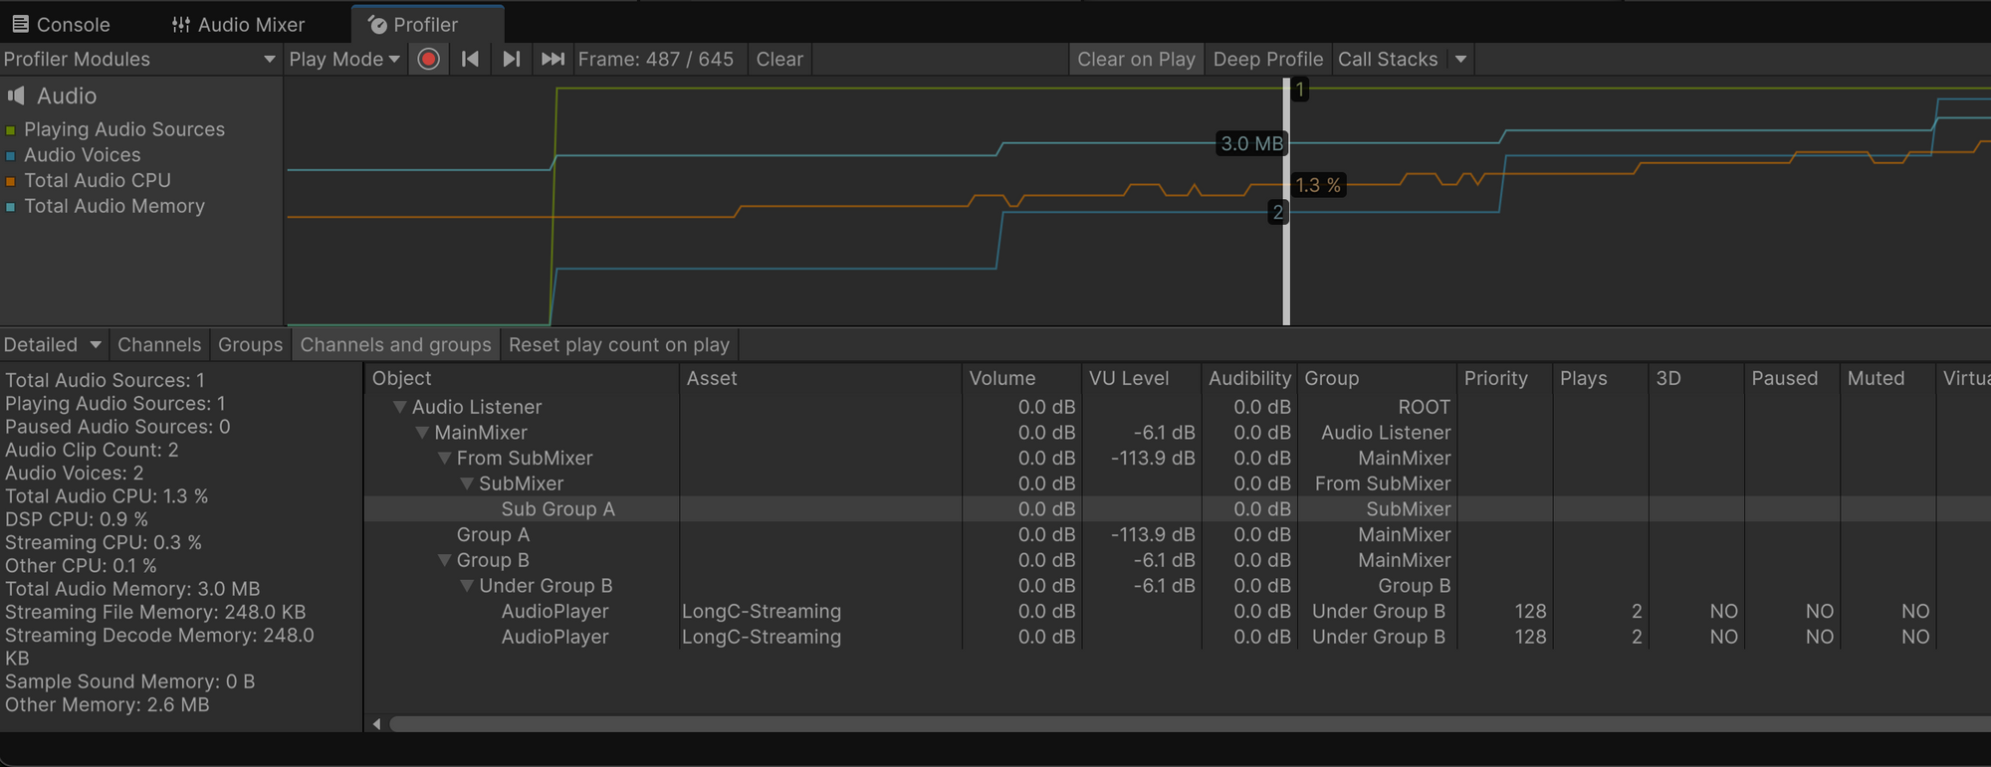Click the horizontal scrollbar left arrow

click(x=376, y=724)
